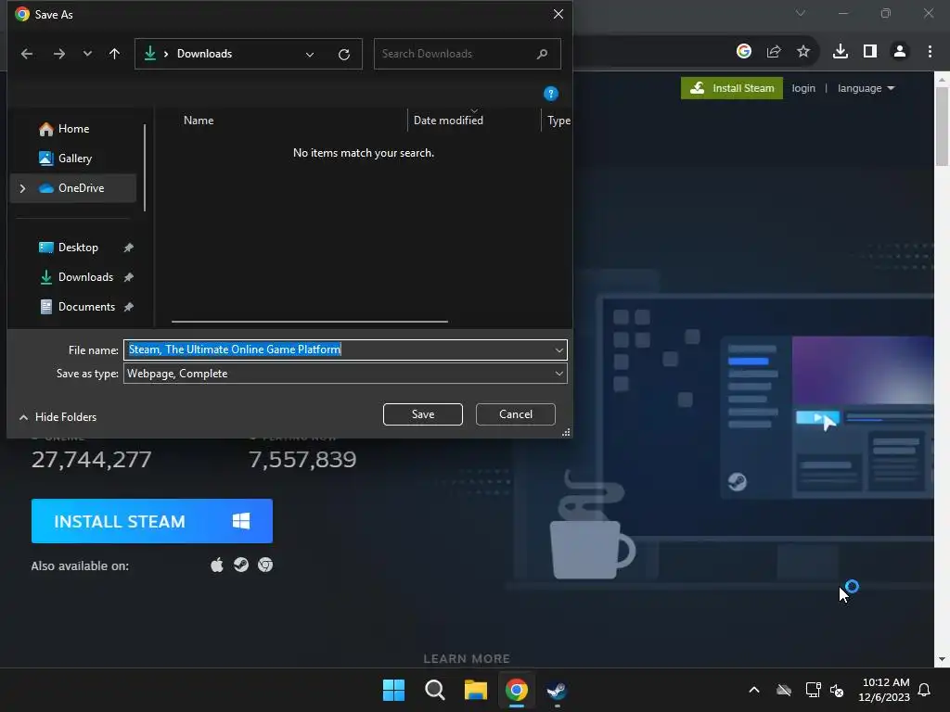950x712 pixels.
Task: Open Chrome three-dot menu
Action: (930, 52)
